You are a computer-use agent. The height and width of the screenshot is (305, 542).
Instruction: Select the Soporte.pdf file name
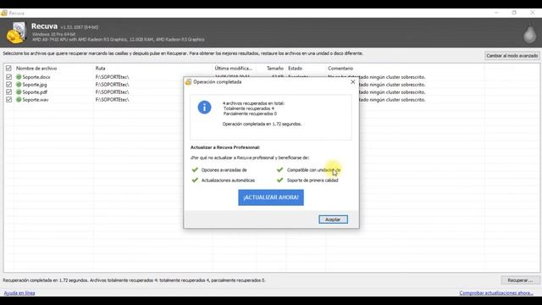click(35, 92)
